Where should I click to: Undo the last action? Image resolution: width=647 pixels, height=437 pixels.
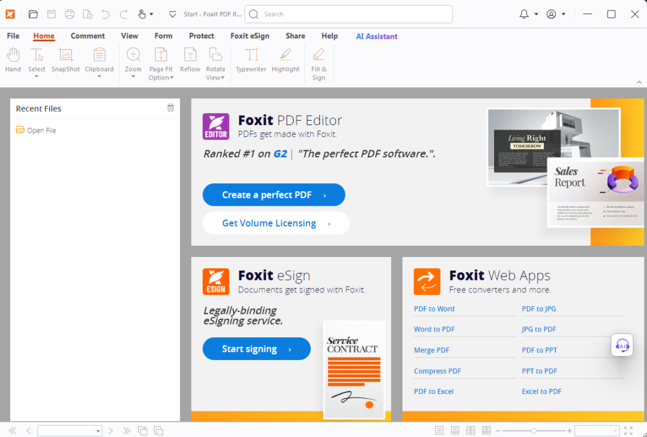click(x=106, y=14)
